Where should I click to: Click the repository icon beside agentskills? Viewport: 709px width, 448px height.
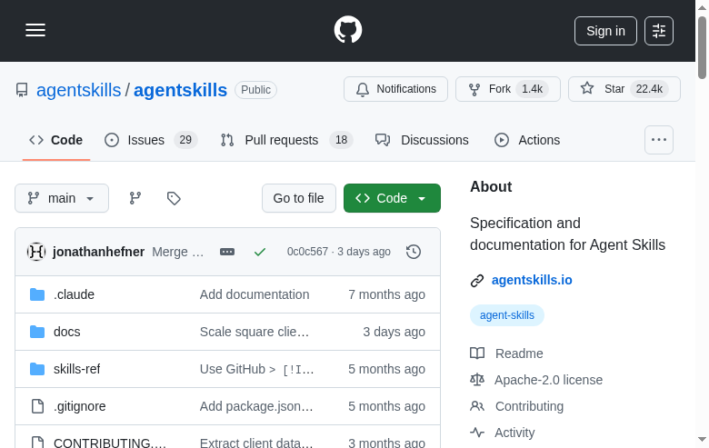point(22,90)
